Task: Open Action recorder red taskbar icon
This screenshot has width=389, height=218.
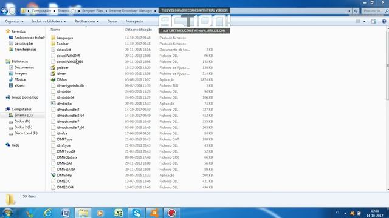Action: [x=171, y=213]
